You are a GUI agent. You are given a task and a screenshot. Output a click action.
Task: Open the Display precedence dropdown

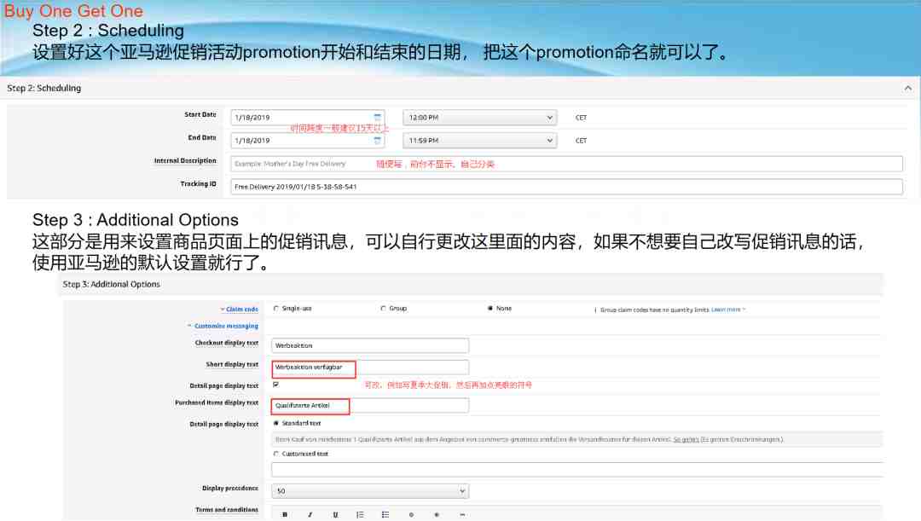click(370, 491)
